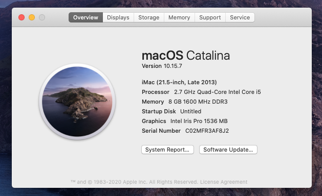This screenshot has width=322, height=196.
Task: Click the Serial Number label
Action: [161, 131]
